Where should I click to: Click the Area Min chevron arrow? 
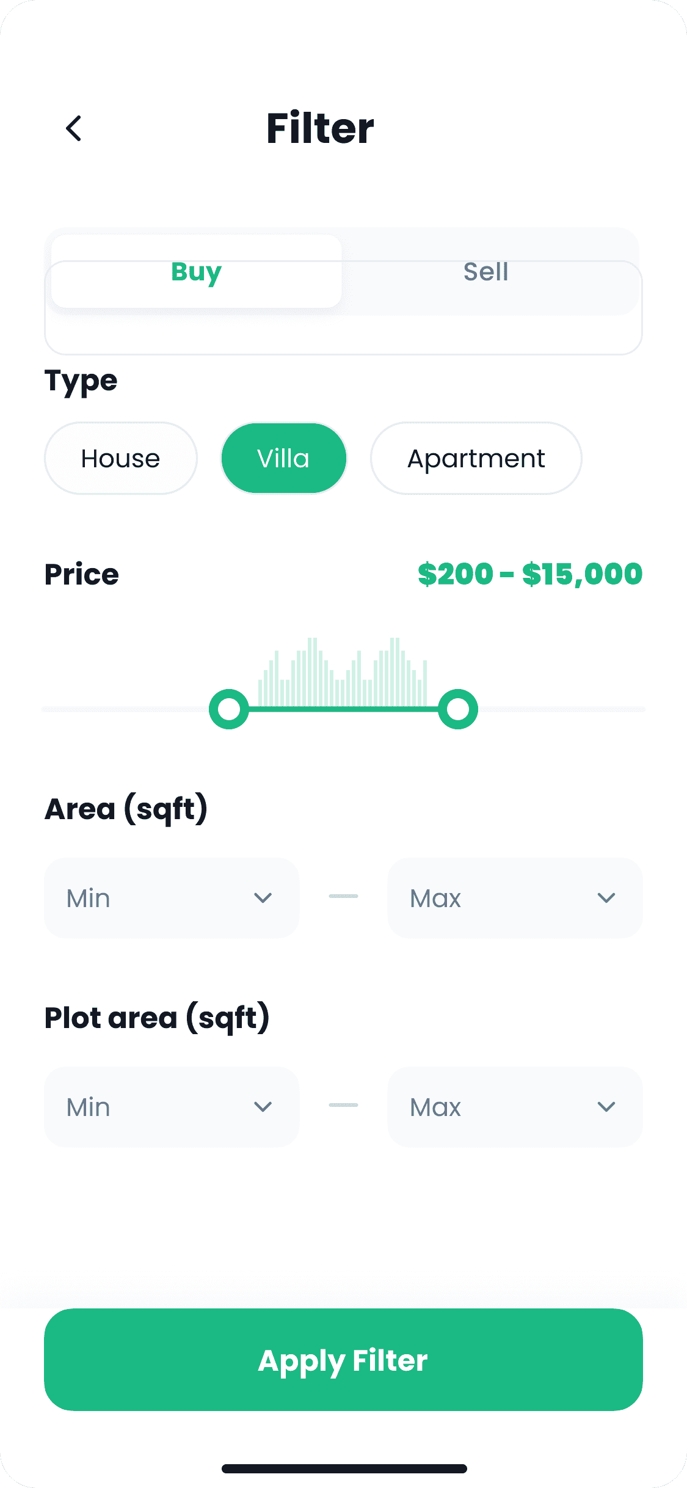[263, 898]
